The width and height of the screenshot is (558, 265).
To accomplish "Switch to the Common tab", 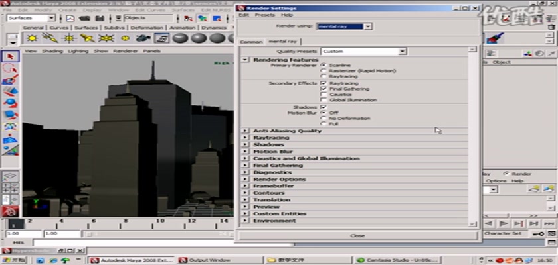I will (x=251, y=42).
